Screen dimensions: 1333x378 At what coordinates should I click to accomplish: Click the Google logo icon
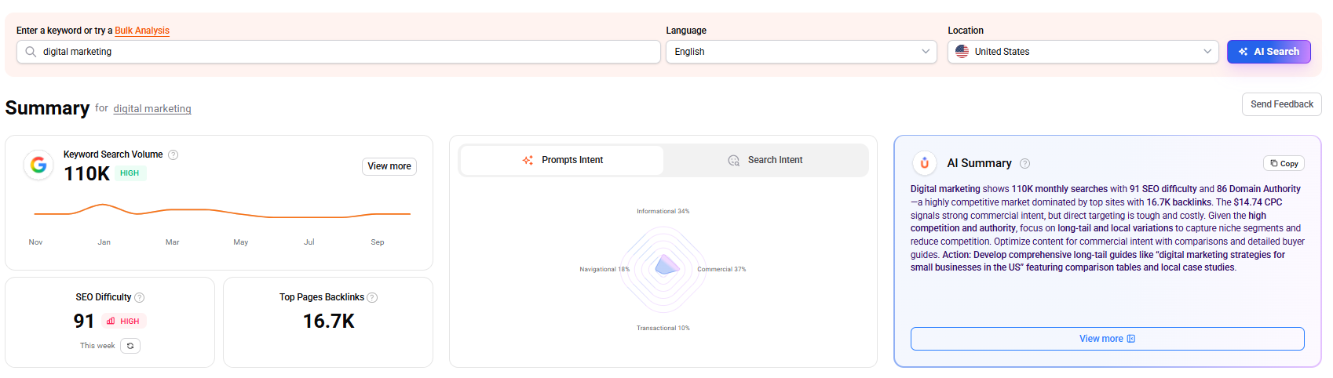tap(38, 165)
